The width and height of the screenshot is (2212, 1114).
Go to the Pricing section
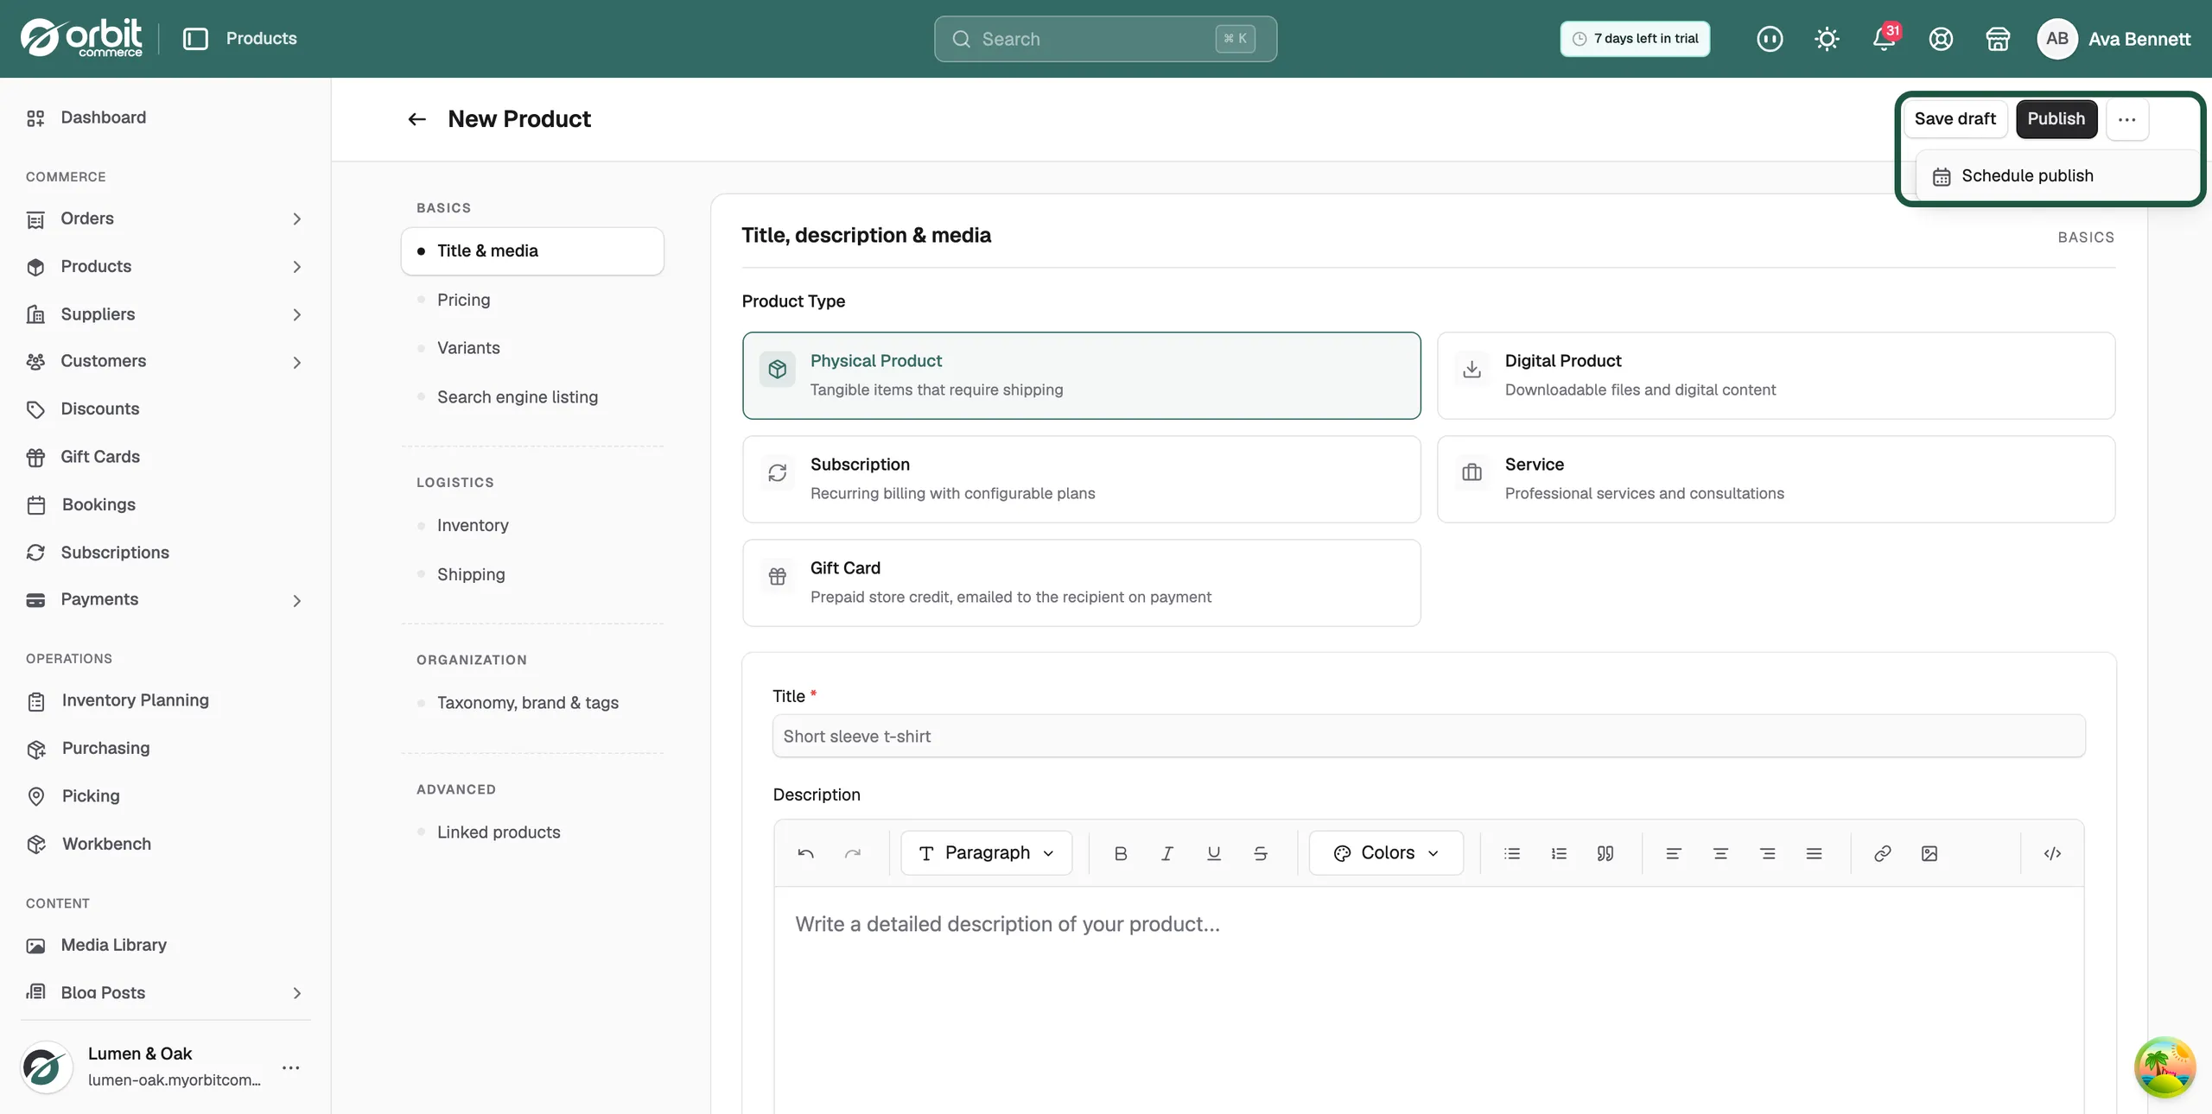[532, 300]
